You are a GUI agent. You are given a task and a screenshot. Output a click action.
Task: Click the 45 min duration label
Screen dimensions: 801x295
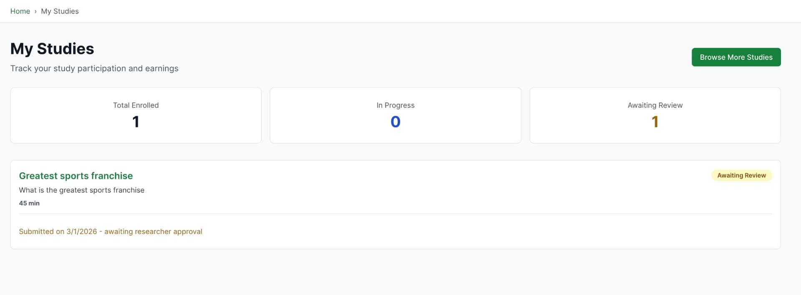29,203
